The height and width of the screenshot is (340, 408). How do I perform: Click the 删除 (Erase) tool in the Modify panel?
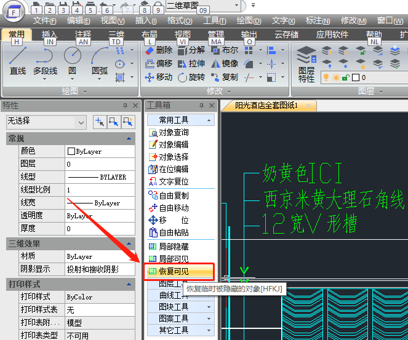[x=159, y=50]
